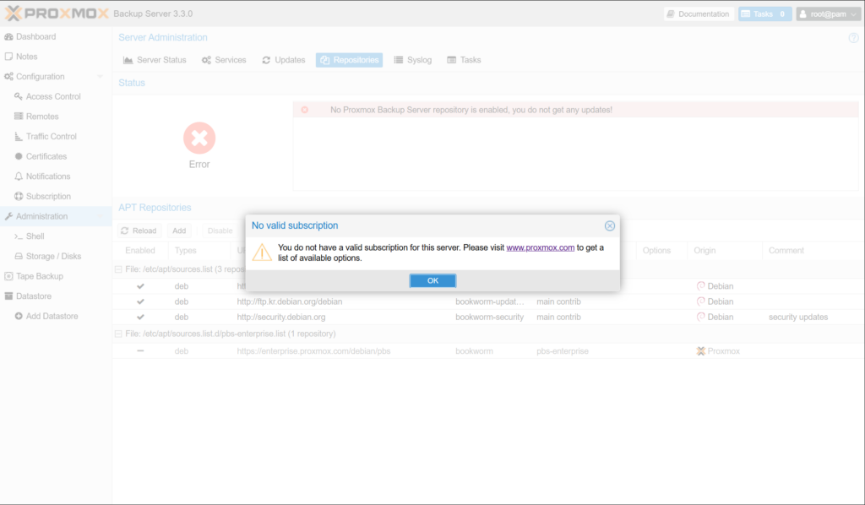Switch to the Syslog tab
The height and width of the screenshot is (505, 865).
[413, 60]
